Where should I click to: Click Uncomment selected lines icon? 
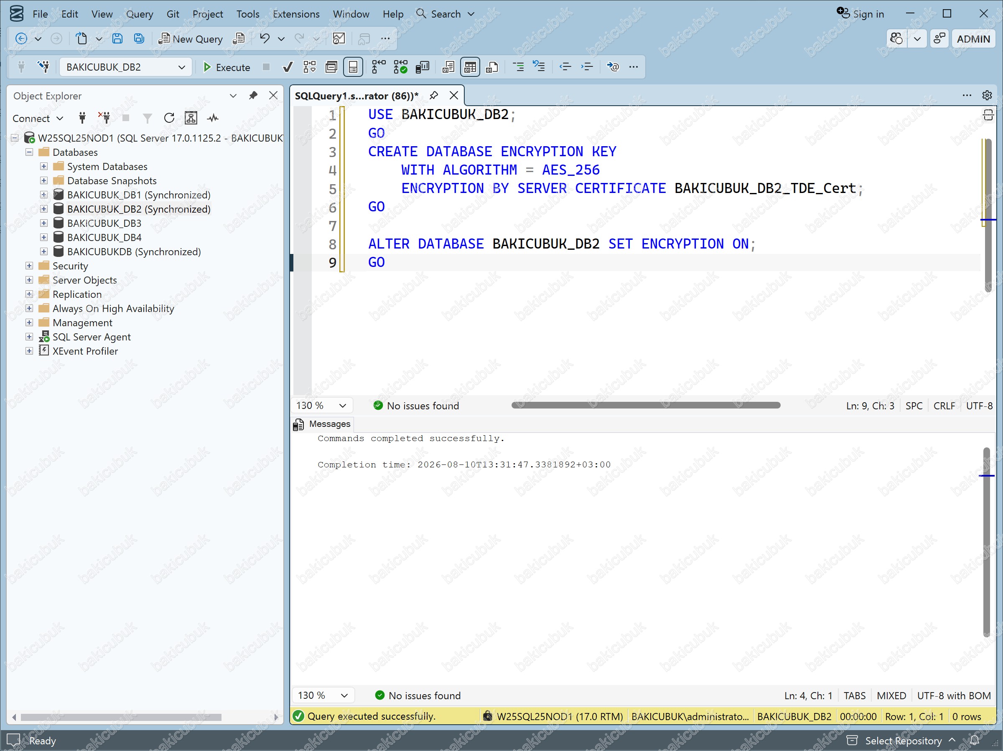click(x=539, y=67)
